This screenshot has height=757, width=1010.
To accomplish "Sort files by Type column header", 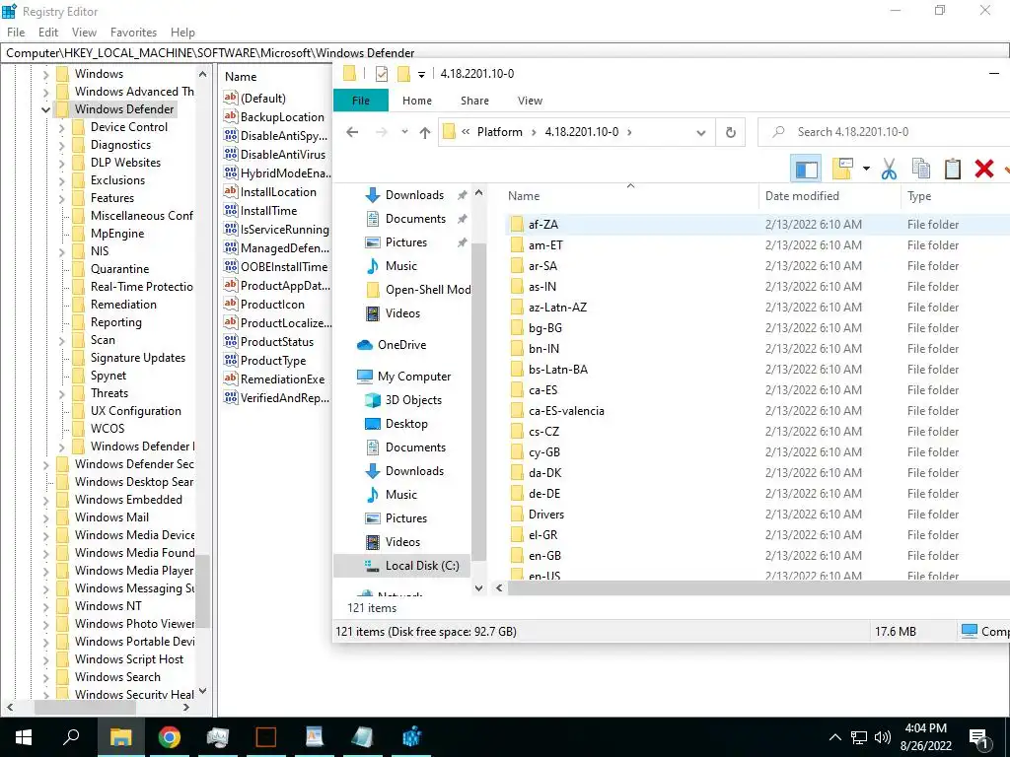I will [x=955, y=196].
